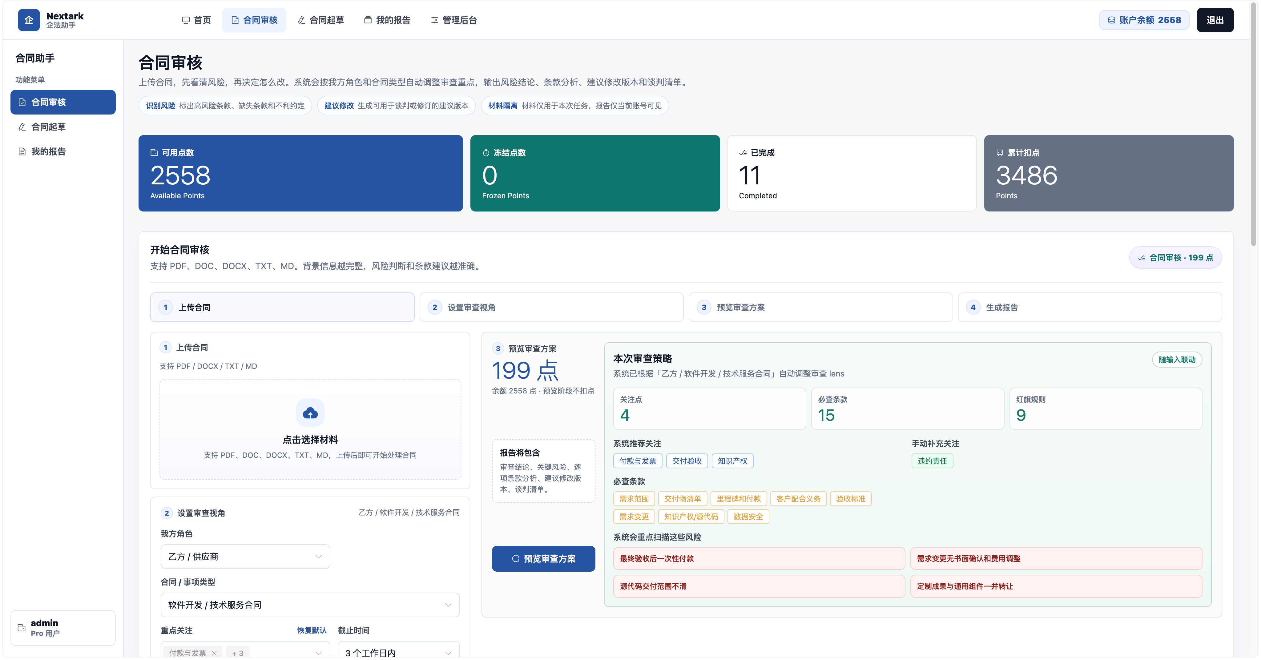
Task: Select step 2 设置审查视角 tab
Action: [551, 308]
